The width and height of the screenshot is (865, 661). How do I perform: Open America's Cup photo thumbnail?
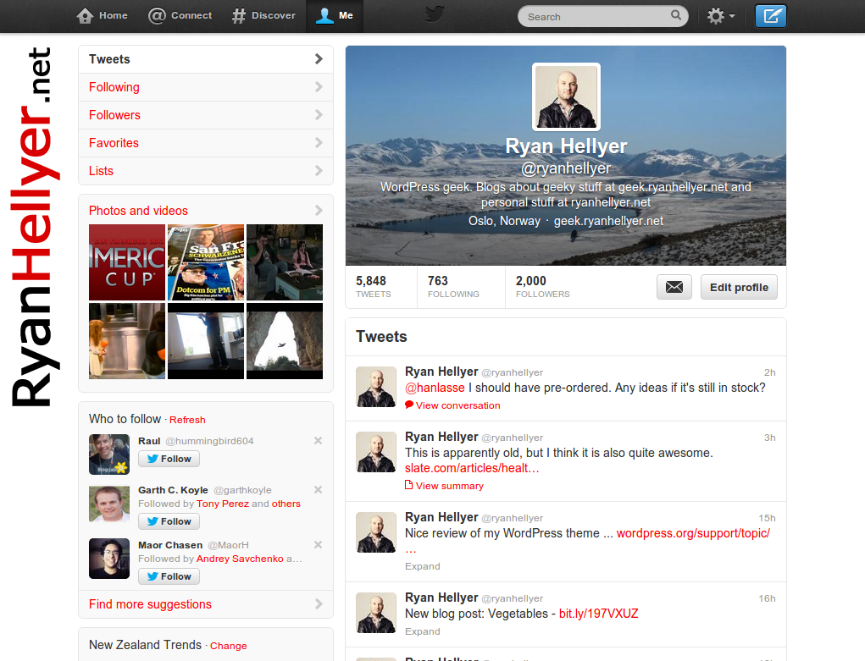click(127, 262)
